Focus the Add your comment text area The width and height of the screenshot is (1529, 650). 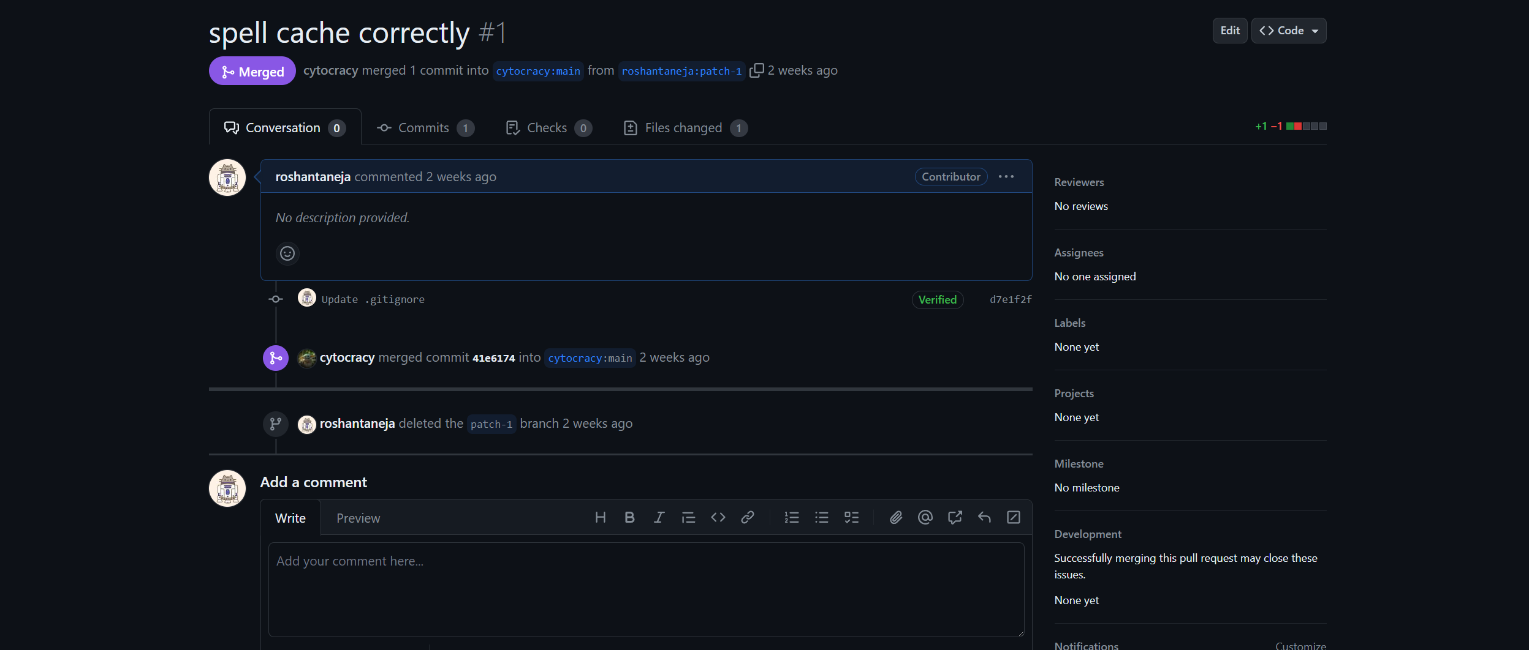coord(647,589)
